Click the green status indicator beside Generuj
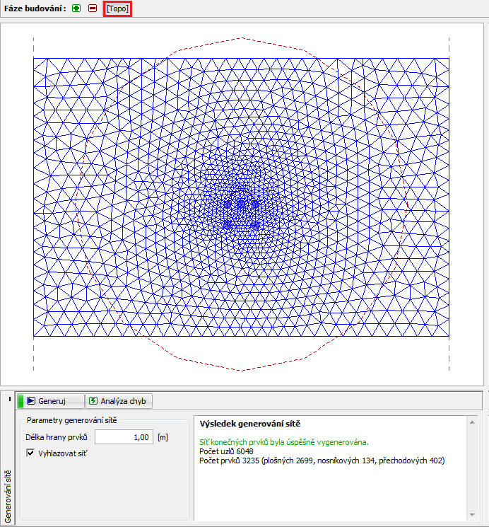The height and width of the screenshot is (527, 489). pyautogui.click(x=20, y=401)
